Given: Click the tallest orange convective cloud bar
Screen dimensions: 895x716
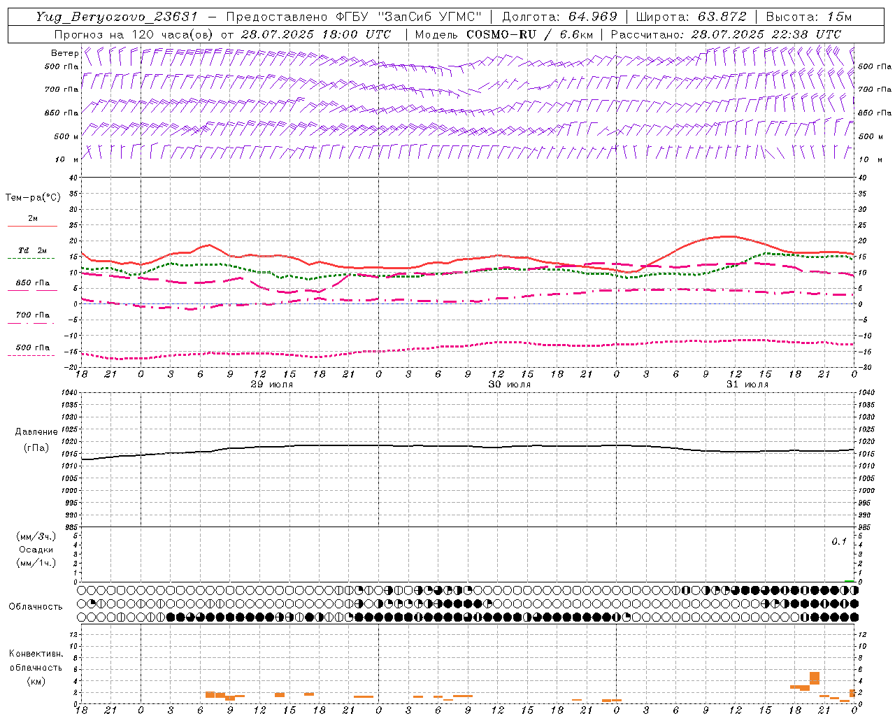Looking at the screenshot, I should [x=815, y=678].
